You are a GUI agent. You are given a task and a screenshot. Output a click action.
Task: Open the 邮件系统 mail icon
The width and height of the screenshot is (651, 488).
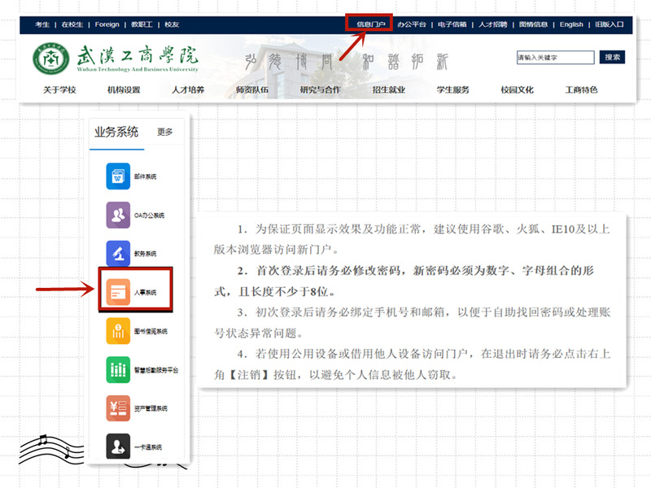click(x=118, y=176)
